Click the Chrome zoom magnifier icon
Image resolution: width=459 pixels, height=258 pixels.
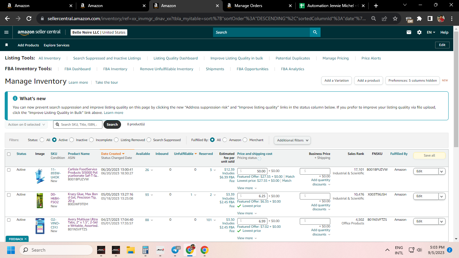(374, 18)
